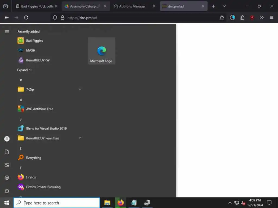The image size is (278, 208).
Task: Open the Documents shortcut in Start sidebar
Action: (x=7, y=152)
